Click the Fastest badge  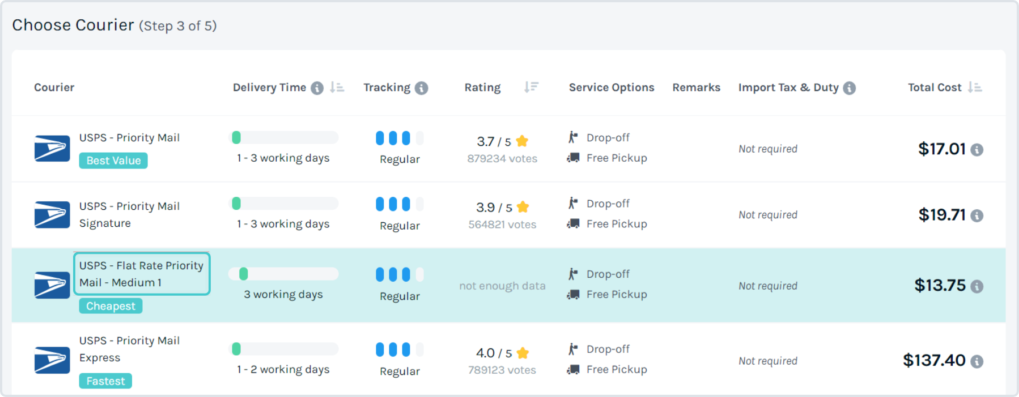[x=105, y=381]
